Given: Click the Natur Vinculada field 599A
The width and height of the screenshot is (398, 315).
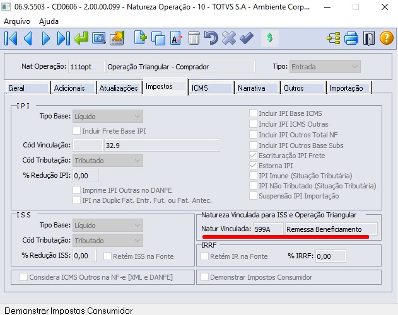Looking at the screenshot, I should 268,229.
